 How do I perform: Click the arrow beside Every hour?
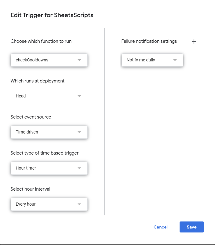click(79, 204)
